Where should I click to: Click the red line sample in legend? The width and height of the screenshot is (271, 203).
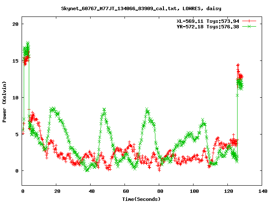click(x=249, y=21)
